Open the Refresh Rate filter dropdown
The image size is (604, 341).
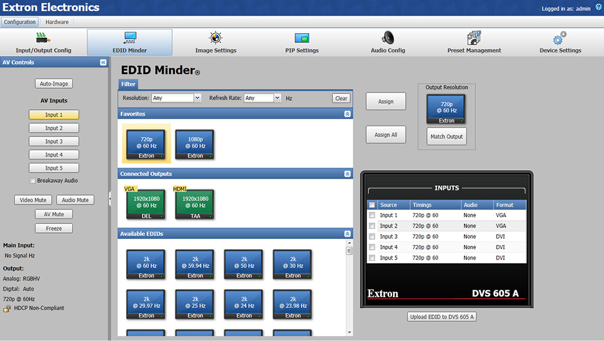pyautogui.click(x=277, y=98)
